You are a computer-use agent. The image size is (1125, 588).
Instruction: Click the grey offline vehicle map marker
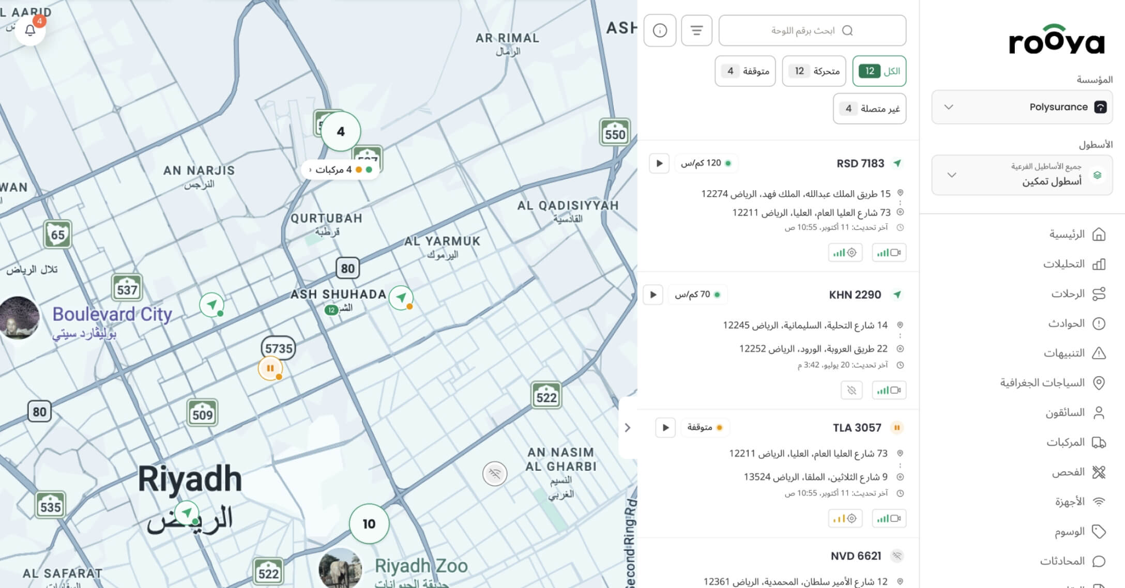(x=495, y=473)
